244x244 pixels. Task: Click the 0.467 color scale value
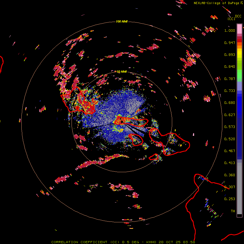(x=230, y=151)
